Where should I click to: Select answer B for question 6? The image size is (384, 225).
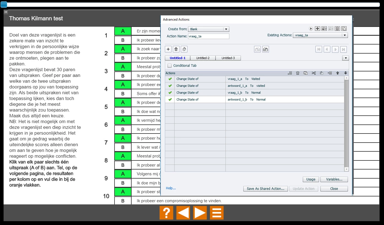[123, 129]
